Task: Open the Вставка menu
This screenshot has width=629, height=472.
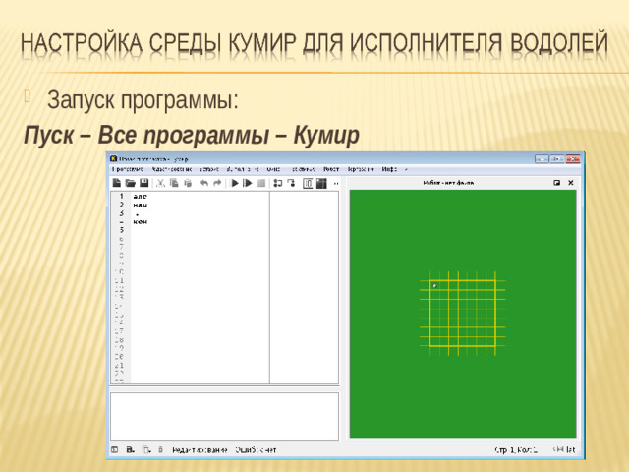Action: pyautogui.click(x=209, y=169)
